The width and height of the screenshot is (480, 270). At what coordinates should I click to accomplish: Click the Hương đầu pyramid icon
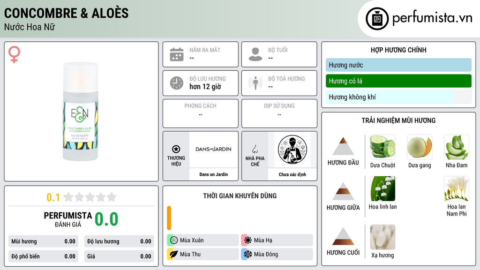(x=343, y=146)
